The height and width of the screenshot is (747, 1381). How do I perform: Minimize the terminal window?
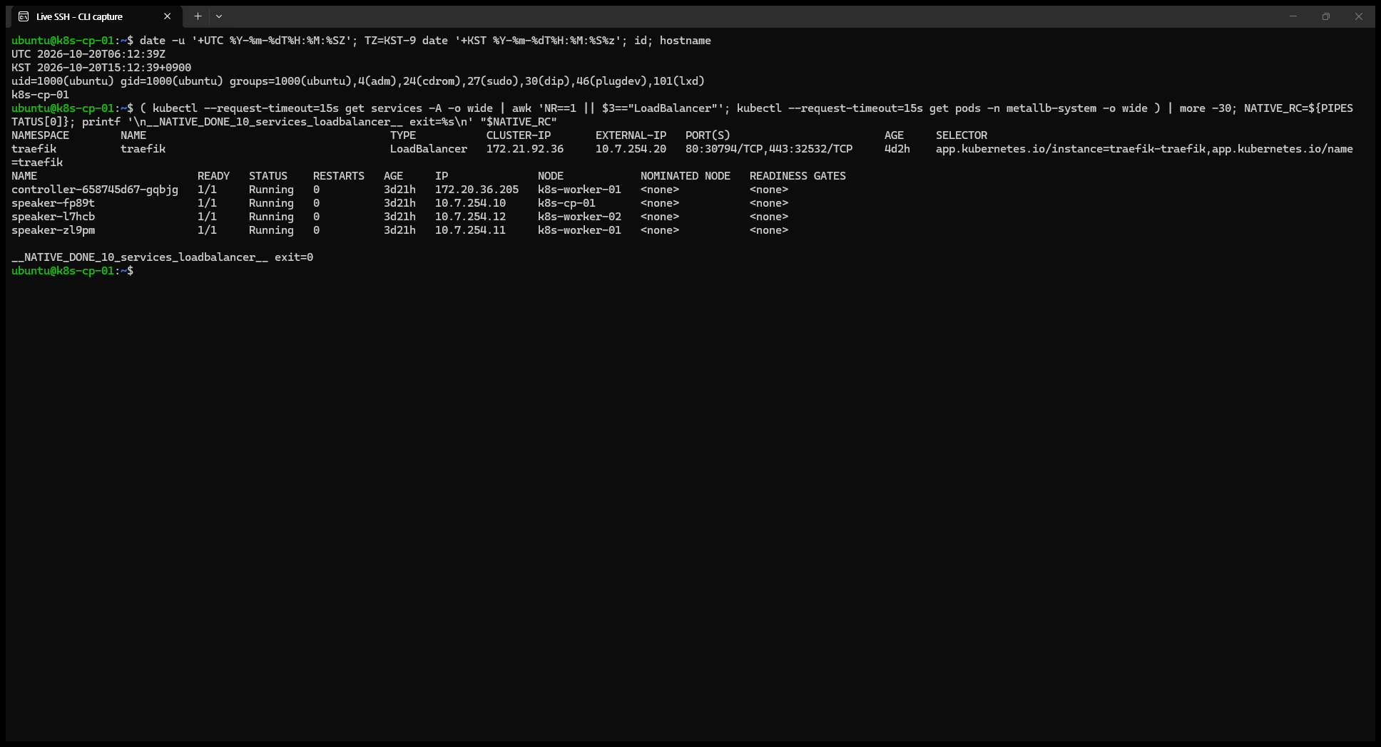[x=1293, y=16]
